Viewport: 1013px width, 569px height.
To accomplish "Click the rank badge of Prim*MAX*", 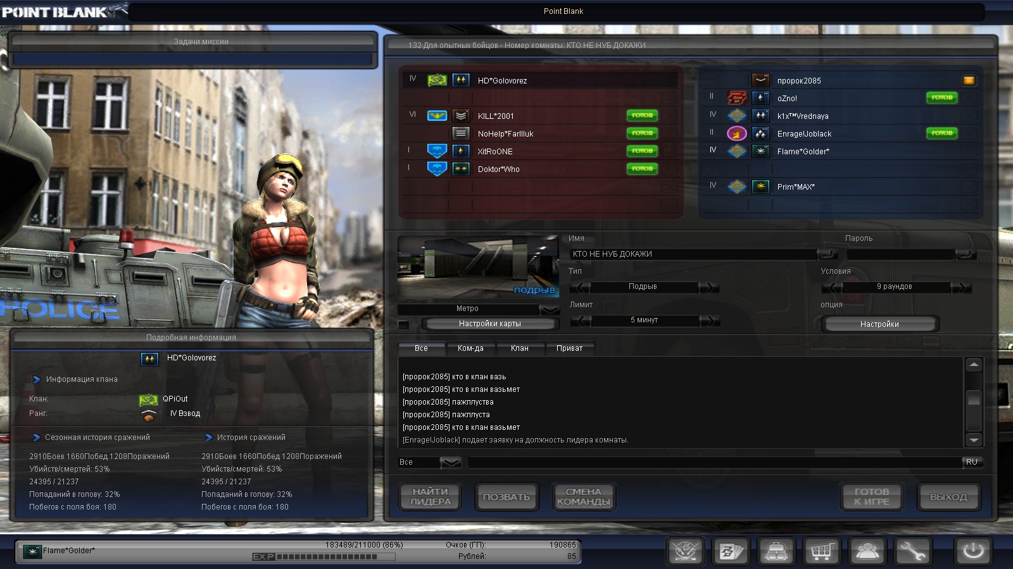I will click(760, 187).
